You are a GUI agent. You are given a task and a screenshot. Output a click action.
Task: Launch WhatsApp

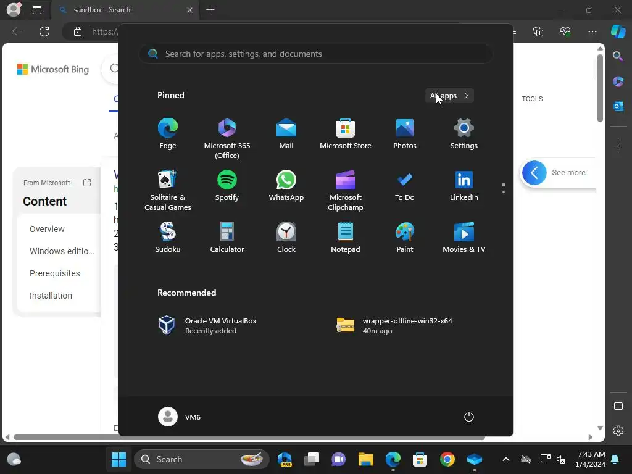(x=286, y=185)
